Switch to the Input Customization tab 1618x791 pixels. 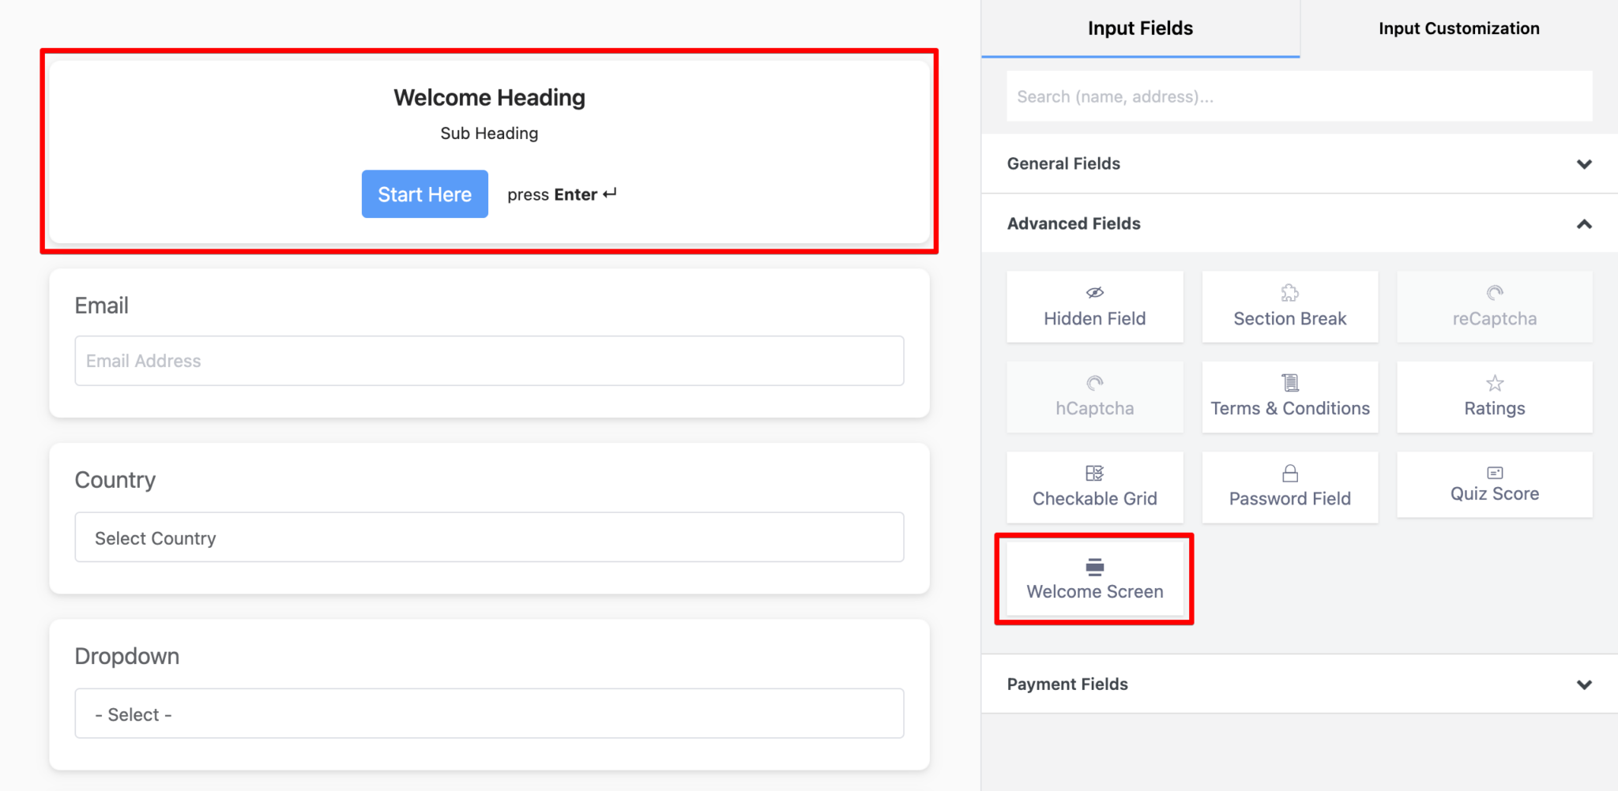pyautogui.click(x=1458, y=28)
